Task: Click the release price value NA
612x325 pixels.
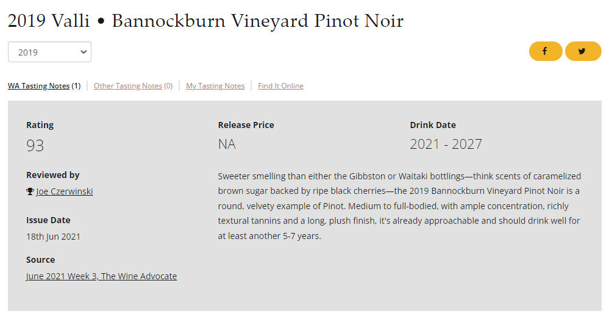Action: click(x=227, y=144)
